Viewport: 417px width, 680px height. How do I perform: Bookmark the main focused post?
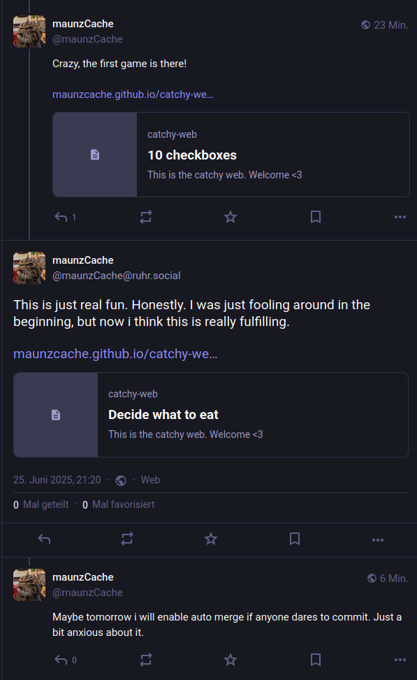point(295,539)
